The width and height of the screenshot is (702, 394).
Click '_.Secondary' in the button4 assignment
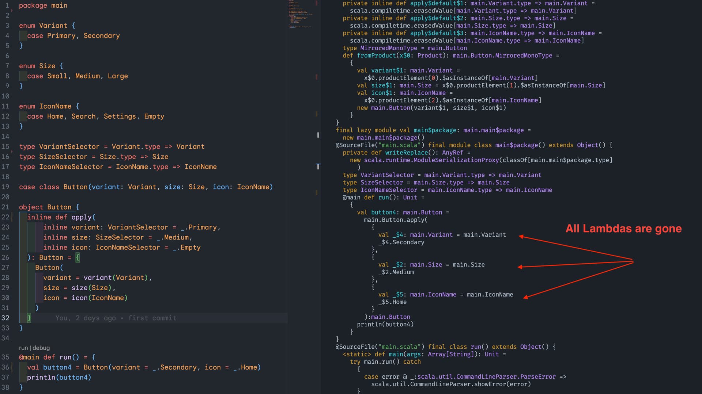coord(174,367)
